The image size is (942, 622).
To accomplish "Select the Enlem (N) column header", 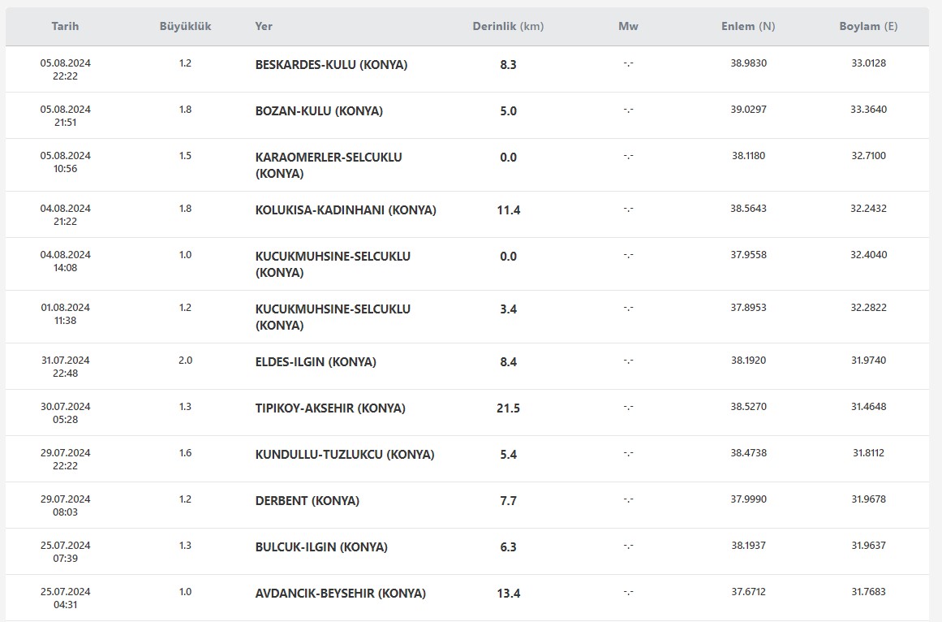I will [x=749, y=27].
